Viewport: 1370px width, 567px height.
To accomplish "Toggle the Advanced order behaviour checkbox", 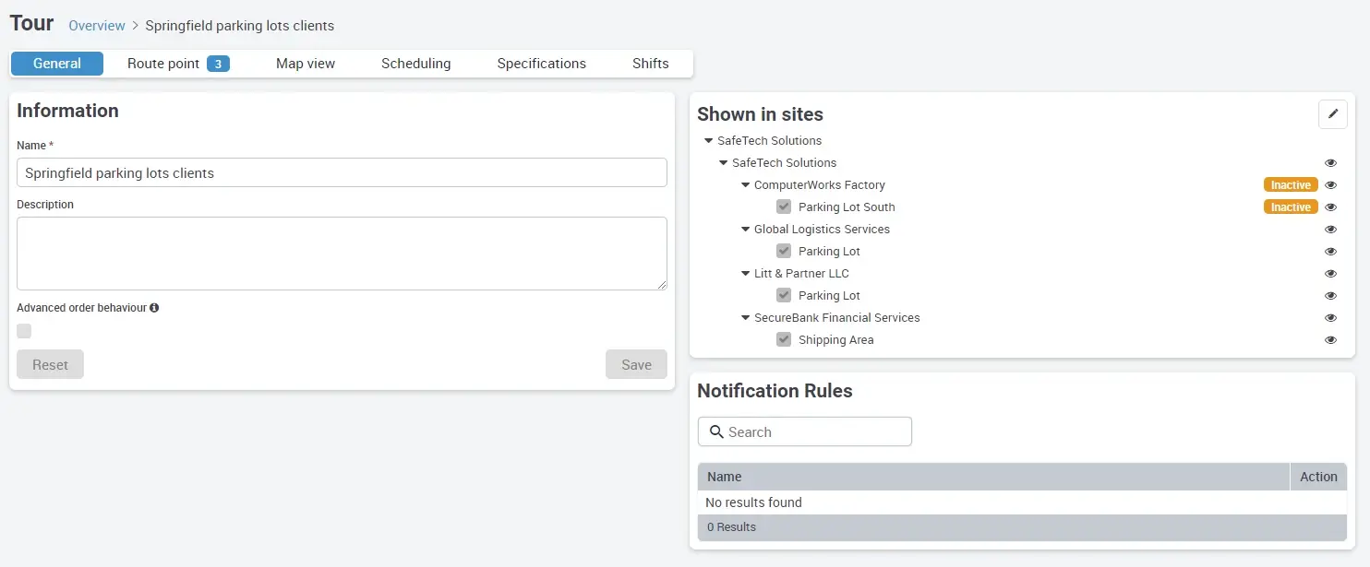I will tap(23, 330).
